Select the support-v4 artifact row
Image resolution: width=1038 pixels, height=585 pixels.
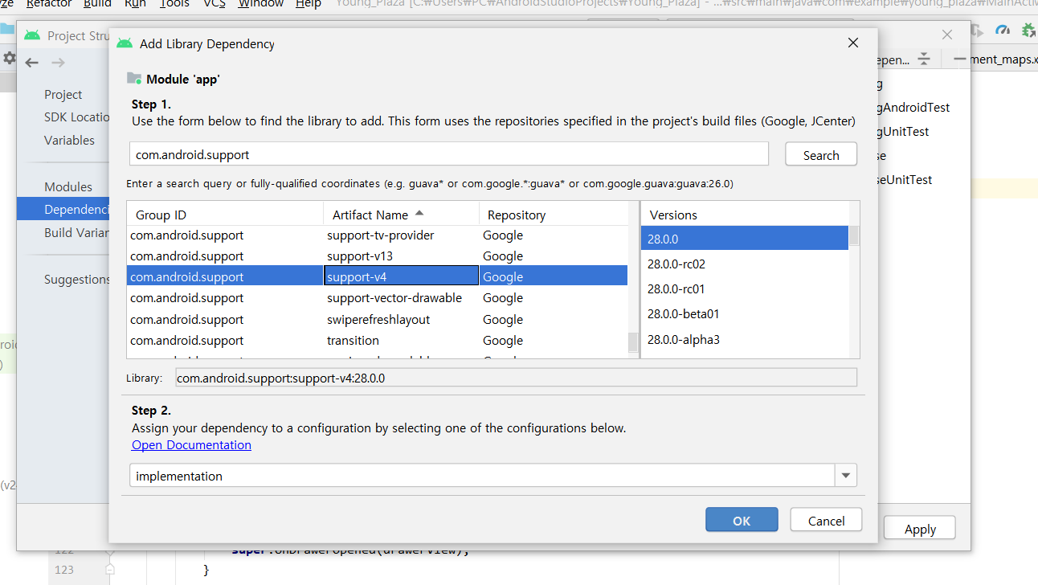(377, 276)
